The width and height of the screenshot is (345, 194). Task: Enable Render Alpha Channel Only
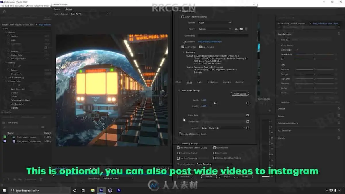pyautogui.click(x=214, y=158)
